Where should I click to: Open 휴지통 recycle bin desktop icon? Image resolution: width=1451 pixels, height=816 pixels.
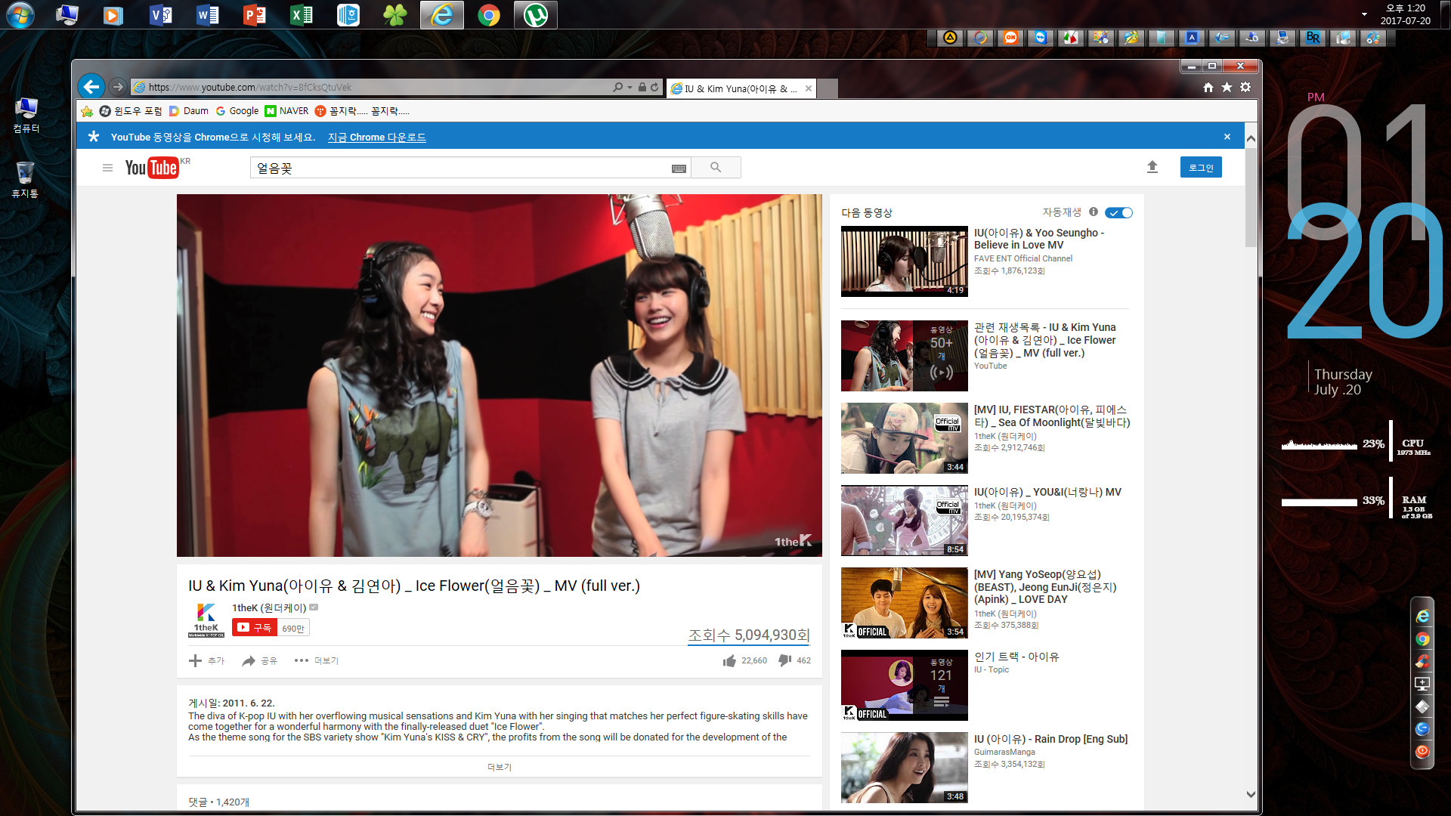[25, 179]
